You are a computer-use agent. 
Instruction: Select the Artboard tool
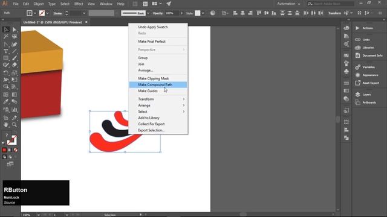[x=5, y=118]
